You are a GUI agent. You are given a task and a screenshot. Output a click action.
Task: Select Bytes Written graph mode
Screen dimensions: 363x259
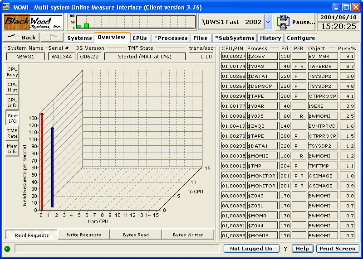coord(188,235)
